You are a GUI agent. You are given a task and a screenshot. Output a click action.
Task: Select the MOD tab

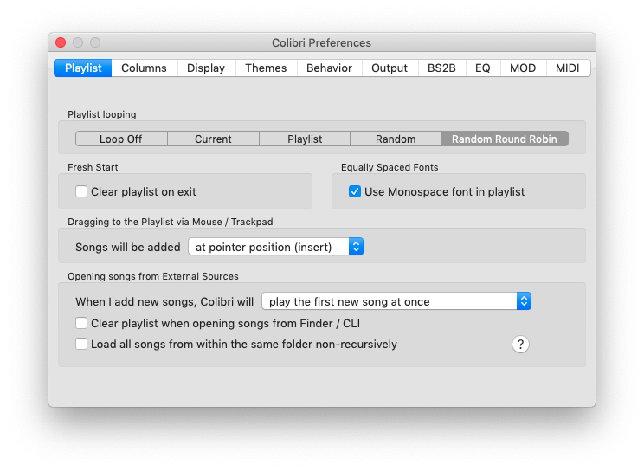pos(523,68)
